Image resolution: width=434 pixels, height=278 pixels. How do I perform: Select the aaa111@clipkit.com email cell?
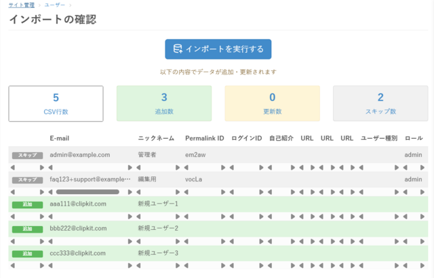click(78, 204)
